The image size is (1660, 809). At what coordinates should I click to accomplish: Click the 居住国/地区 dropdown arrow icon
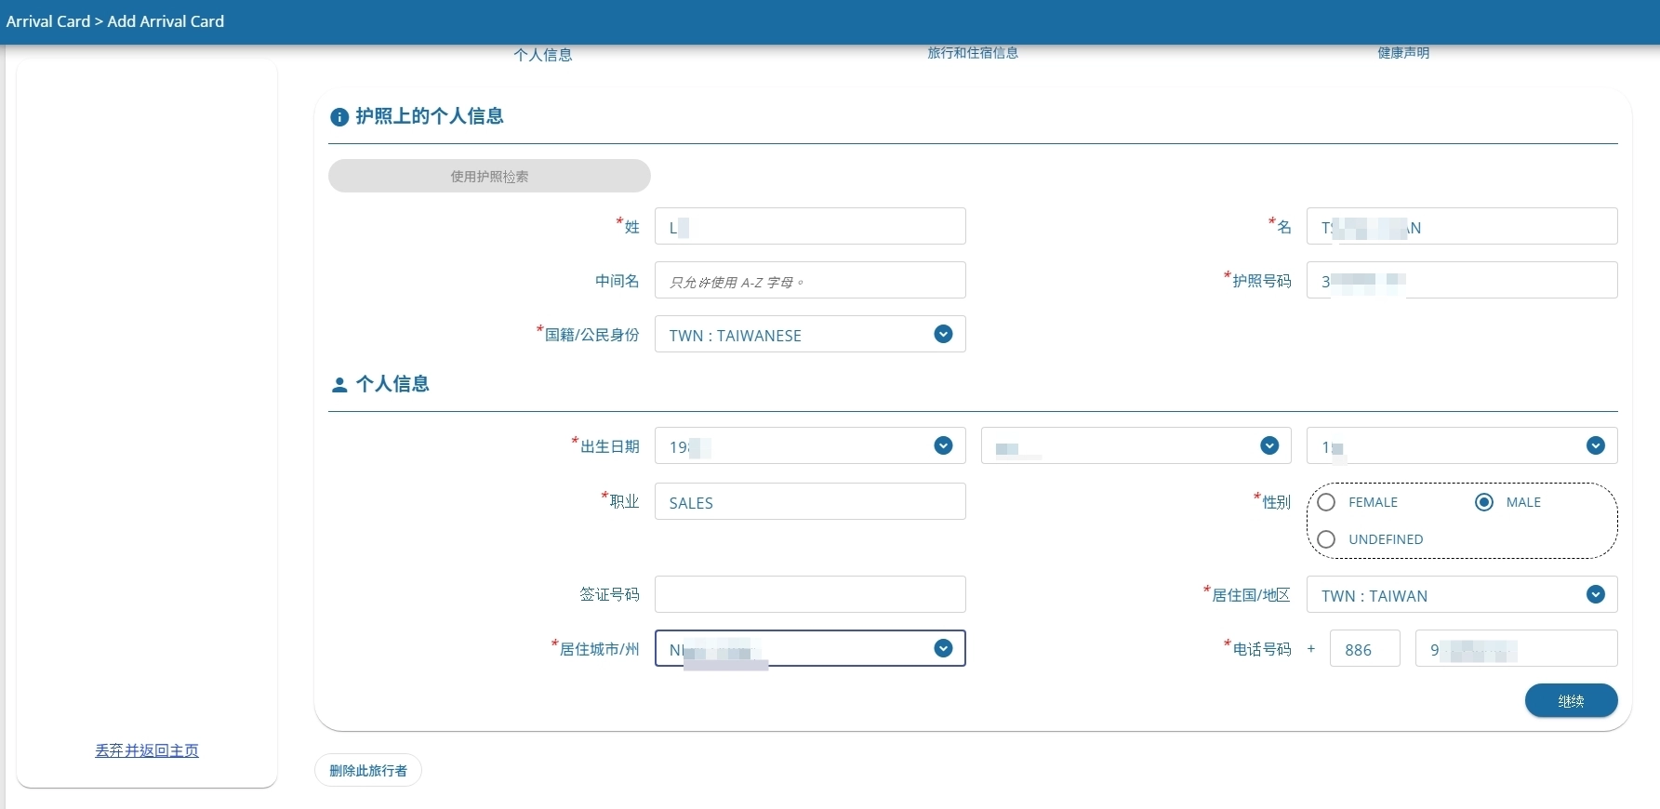pos(1595,595)
